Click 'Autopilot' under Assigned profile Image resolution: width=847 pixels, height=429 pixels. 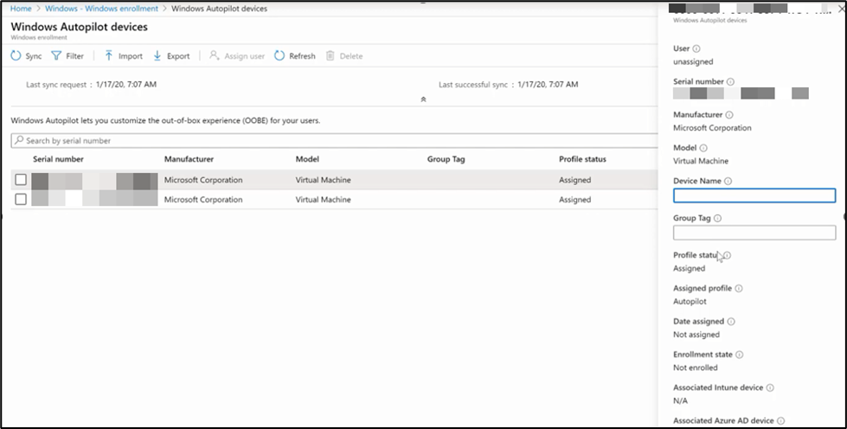(690, 302)
